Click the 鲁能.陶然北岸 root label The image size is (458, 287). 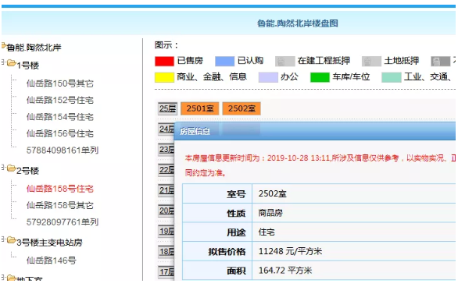(x=34, y=48)
